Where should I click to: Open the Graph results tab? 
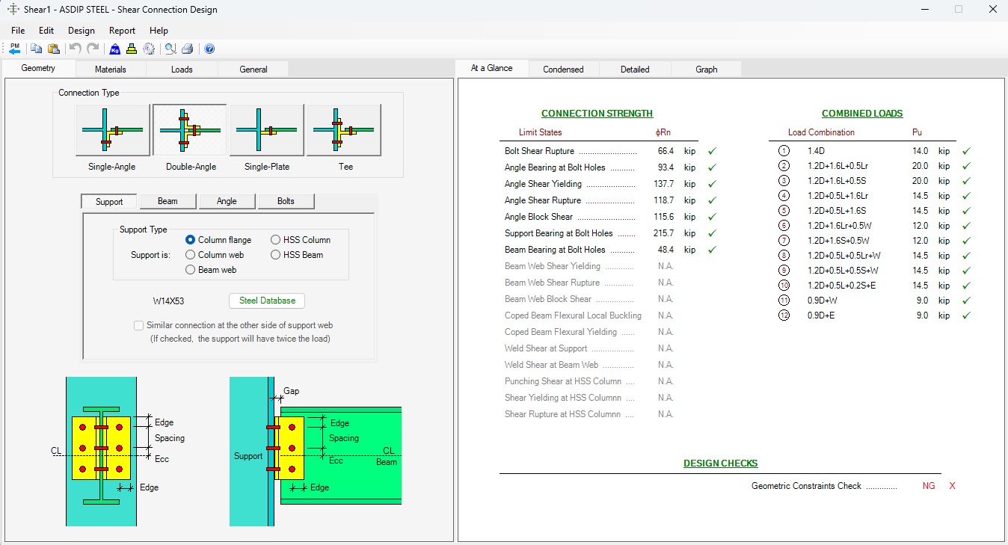coord(707,69)
